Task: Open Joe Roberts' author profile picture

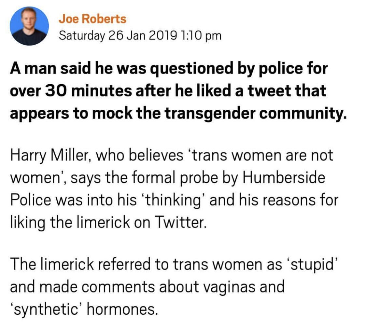Action: 29,26
